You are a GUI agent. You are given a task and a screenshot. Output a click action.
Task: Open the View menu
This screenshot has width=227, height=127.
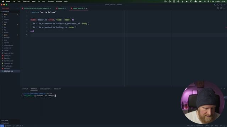tap(34, 1)
